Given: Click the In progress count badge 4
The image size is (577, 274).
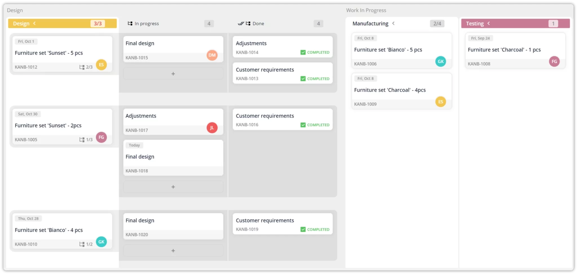Looking at the screenshot, I should click(209, 24).
